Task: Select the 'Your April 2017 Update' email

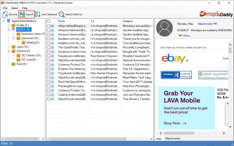Action: [x=100, y=82]
